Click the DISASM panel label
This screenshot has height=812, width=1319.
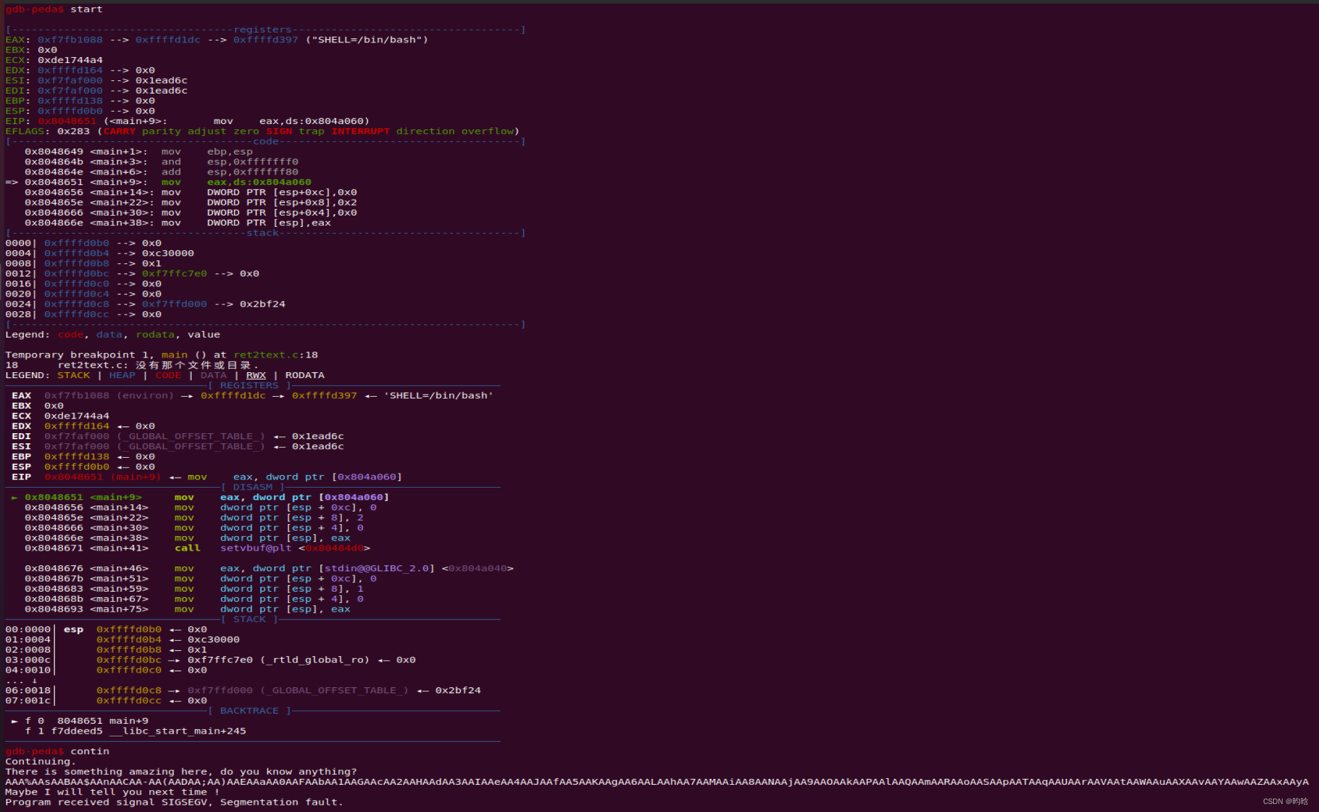pos(253,486)
